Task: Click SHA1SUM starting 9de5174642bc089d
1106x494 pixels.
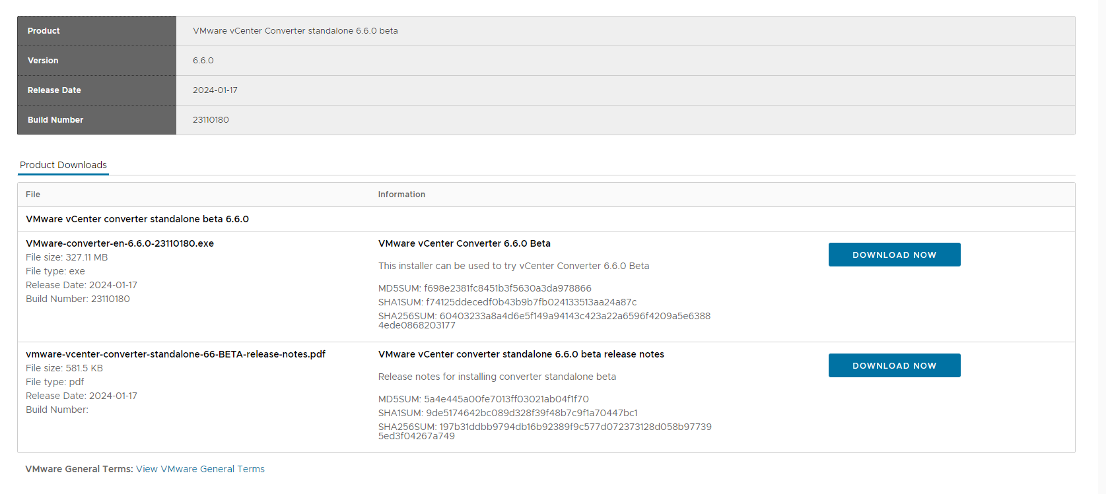Action: point(508,413)
